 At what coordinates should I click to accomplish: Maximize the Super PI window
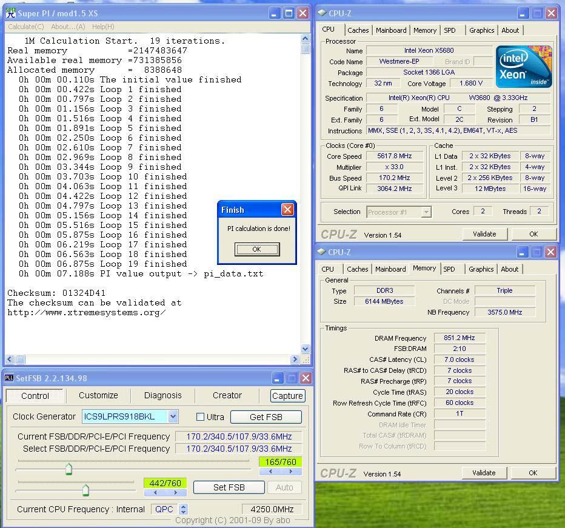[x=289, y=13]
